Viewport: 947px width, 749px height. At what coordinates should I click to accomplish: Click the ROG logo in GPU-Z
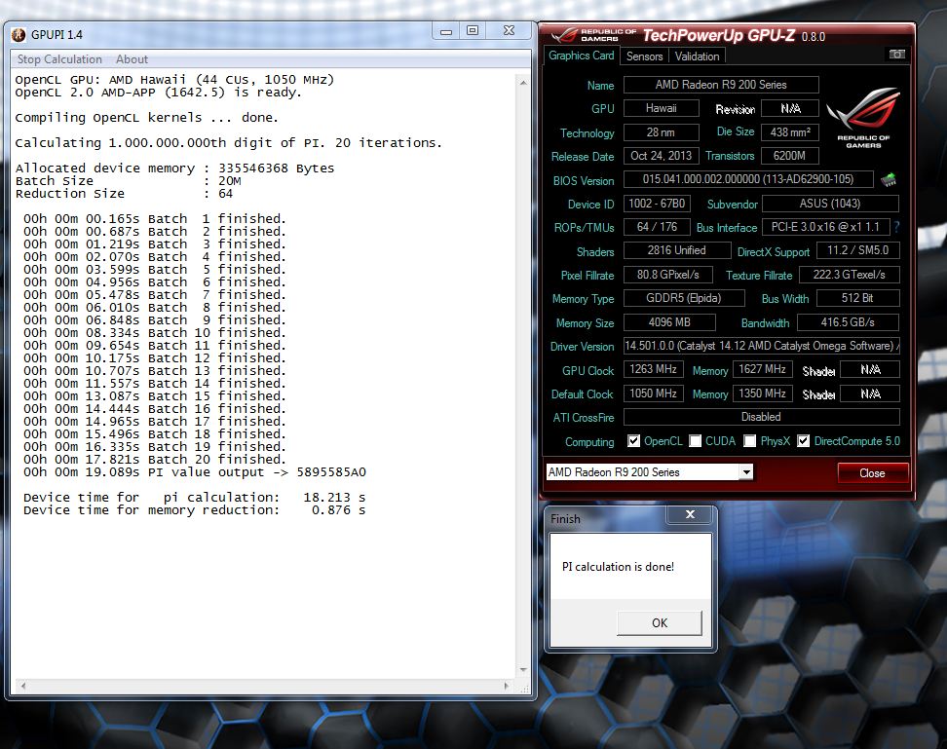click(863, 116)
